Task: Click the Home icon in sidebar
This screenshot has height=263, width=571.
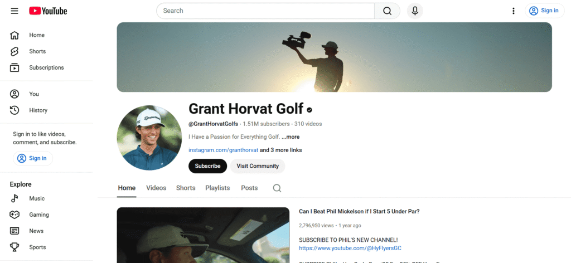Action: coord(14,35)
